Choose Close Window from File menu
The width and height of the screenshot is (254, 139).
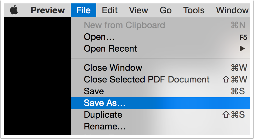coord(113,68)
